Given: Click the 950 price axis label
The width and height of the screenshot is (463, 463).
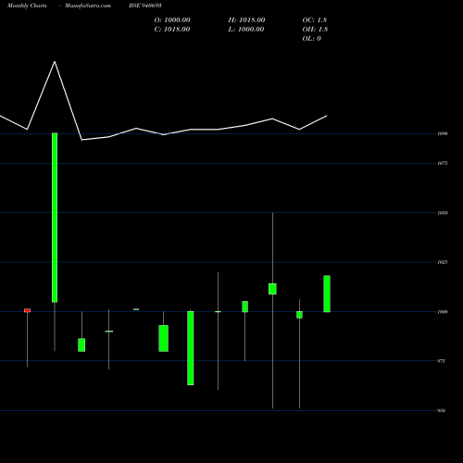Looking at the screenshot, I should [x=442, y=410].
